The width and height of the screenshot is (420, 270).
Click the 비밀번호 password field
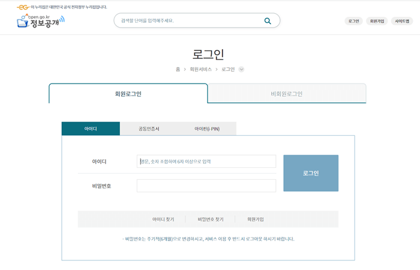(206, 186)
